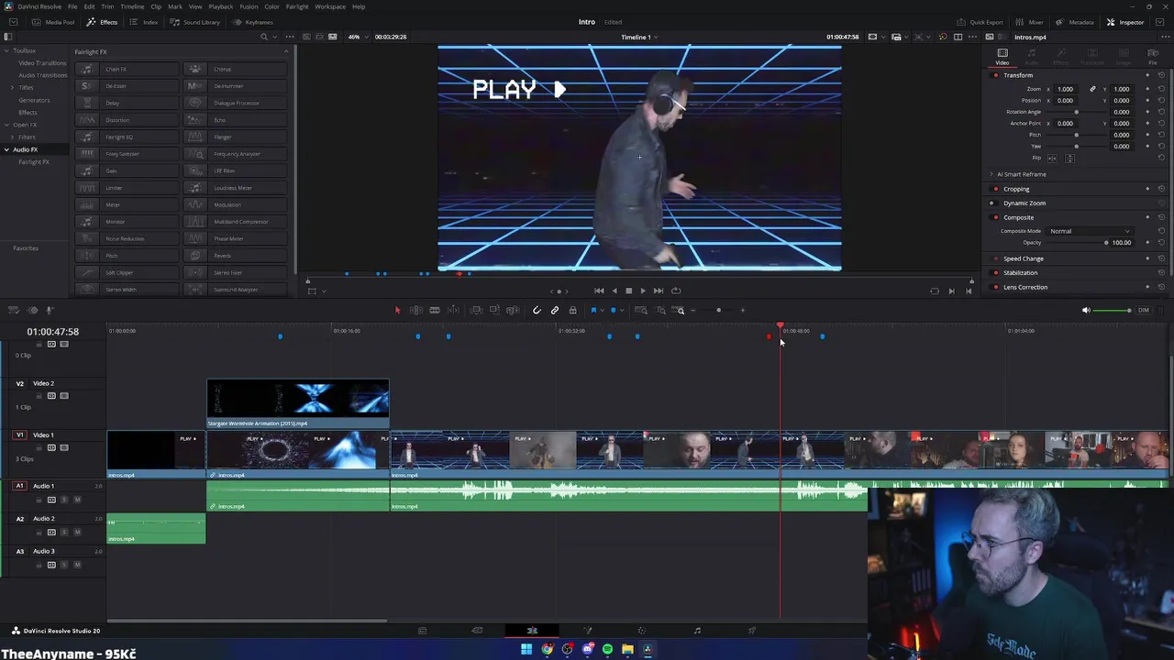Screen dimensions: 1174x660
Task: Open the Sound Library panel
Action: coord(195,22)
